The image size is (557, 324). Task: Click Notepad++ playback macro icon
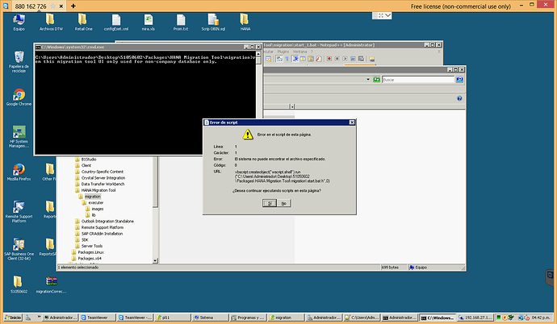[345, 59]
